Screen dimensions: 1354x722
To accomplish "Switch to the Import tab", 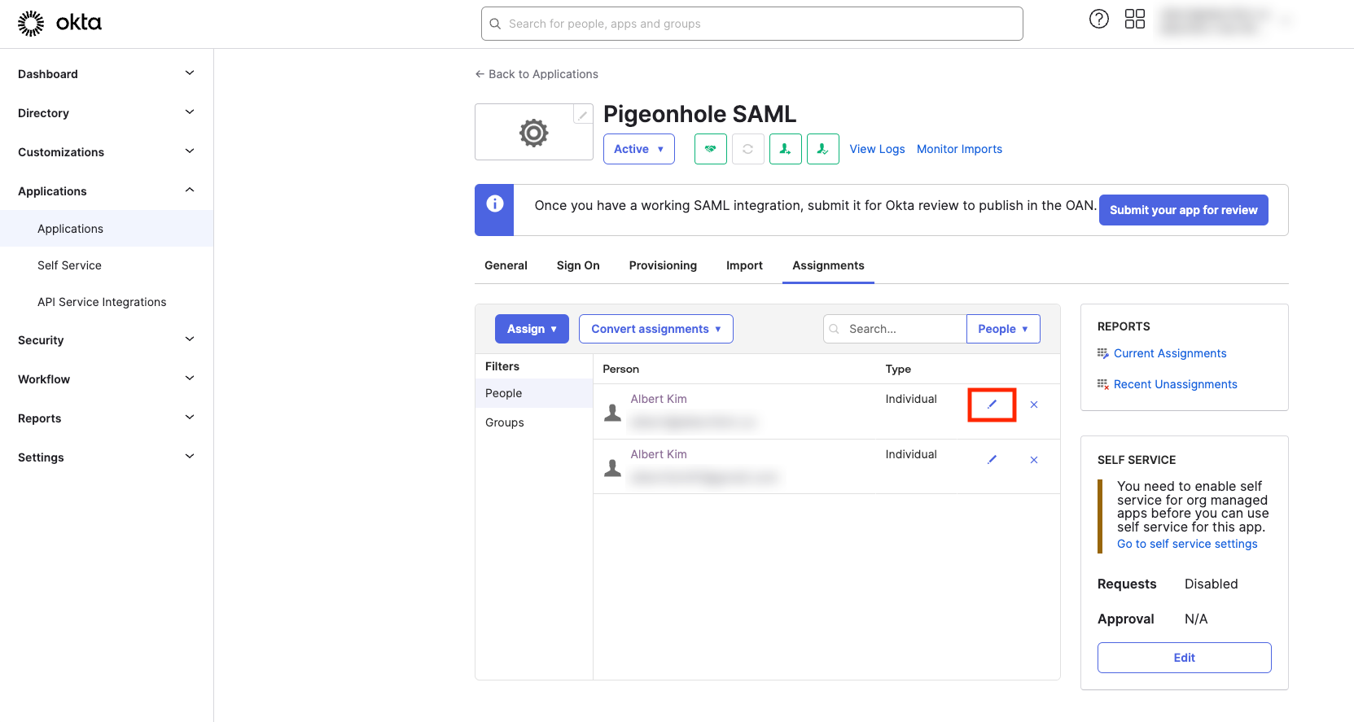I will pyautogui.click(x=744, y=265).
